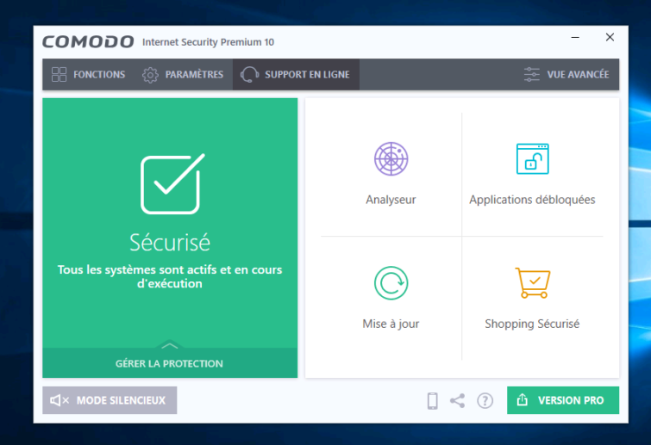Click the Applications débloquées label
Viewport: 651px width, 445px height.
(532, 200)
